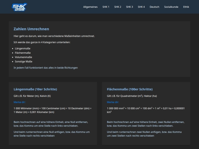The image size is (199, 149).
Task: Go to the SHK 3 section
Action: coord(129,7)
